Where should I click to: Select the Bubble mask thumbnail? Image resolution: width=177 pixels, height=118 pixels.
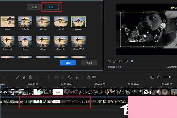(25, 22)
